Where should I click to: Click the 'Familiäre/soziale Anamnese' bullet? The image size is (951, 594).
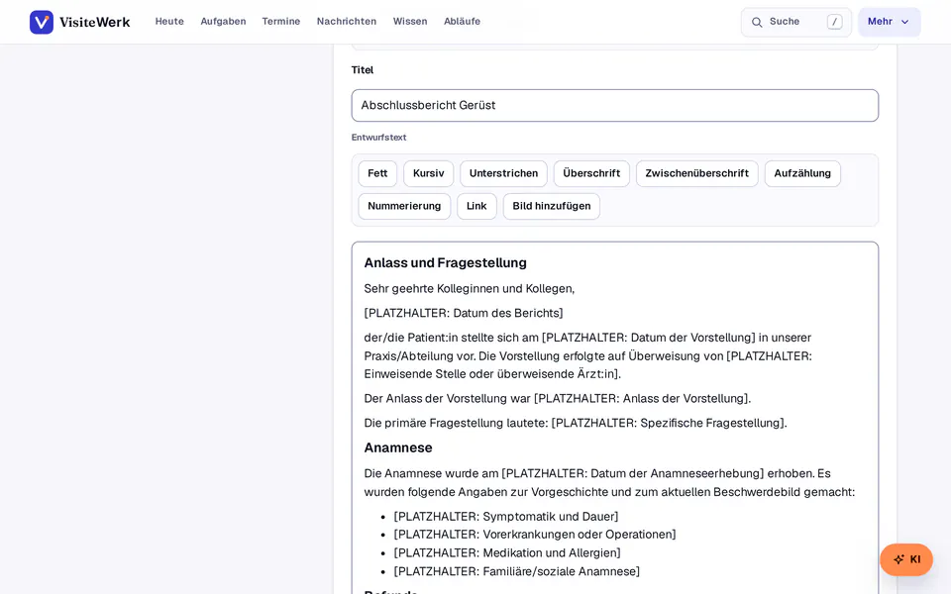[x=517, y=571]
